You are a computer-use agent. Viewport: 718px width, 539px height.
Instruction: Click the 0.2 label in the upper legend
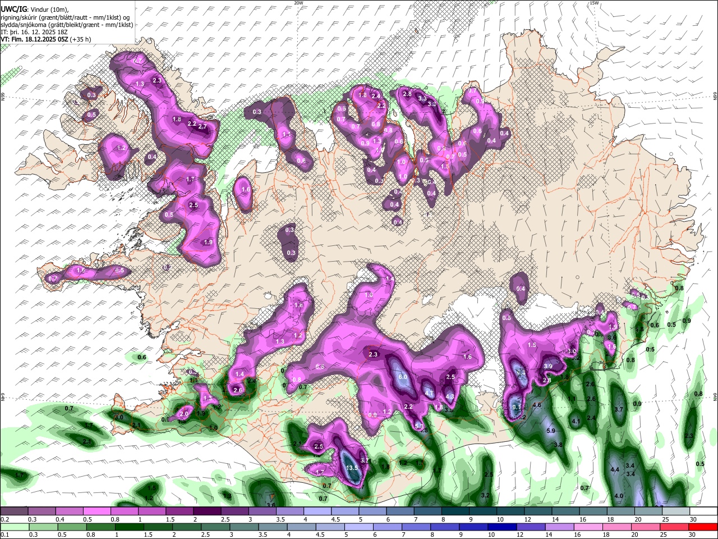coord(4,519)
